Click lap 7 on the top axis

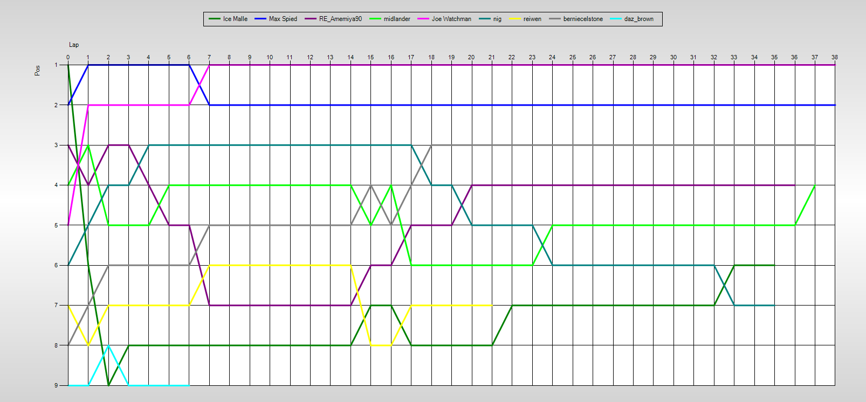click(x=209, y=57)
